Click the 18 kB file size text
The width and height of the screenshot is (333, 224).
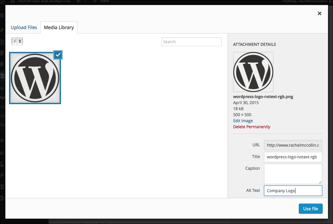tap(238, 108)
